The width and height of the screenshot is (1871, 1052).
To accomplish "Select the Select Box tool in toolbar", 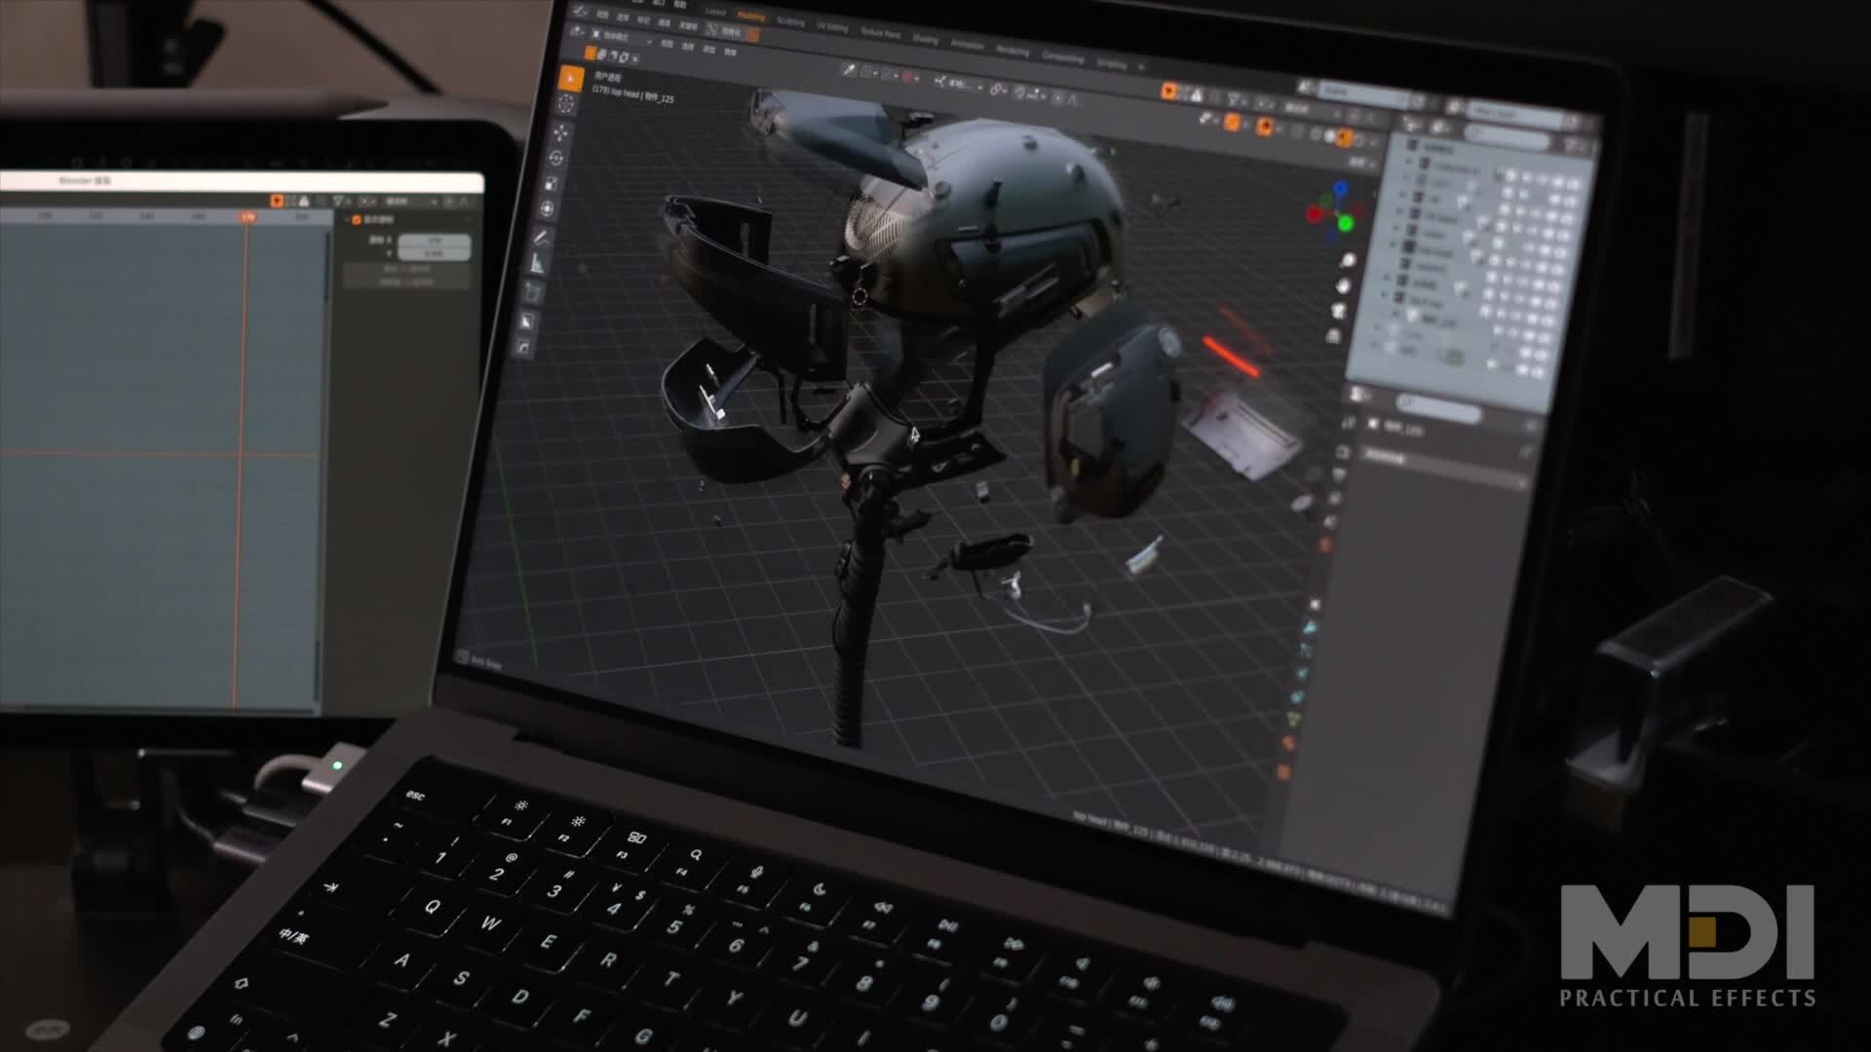I will tap(570, 79).
